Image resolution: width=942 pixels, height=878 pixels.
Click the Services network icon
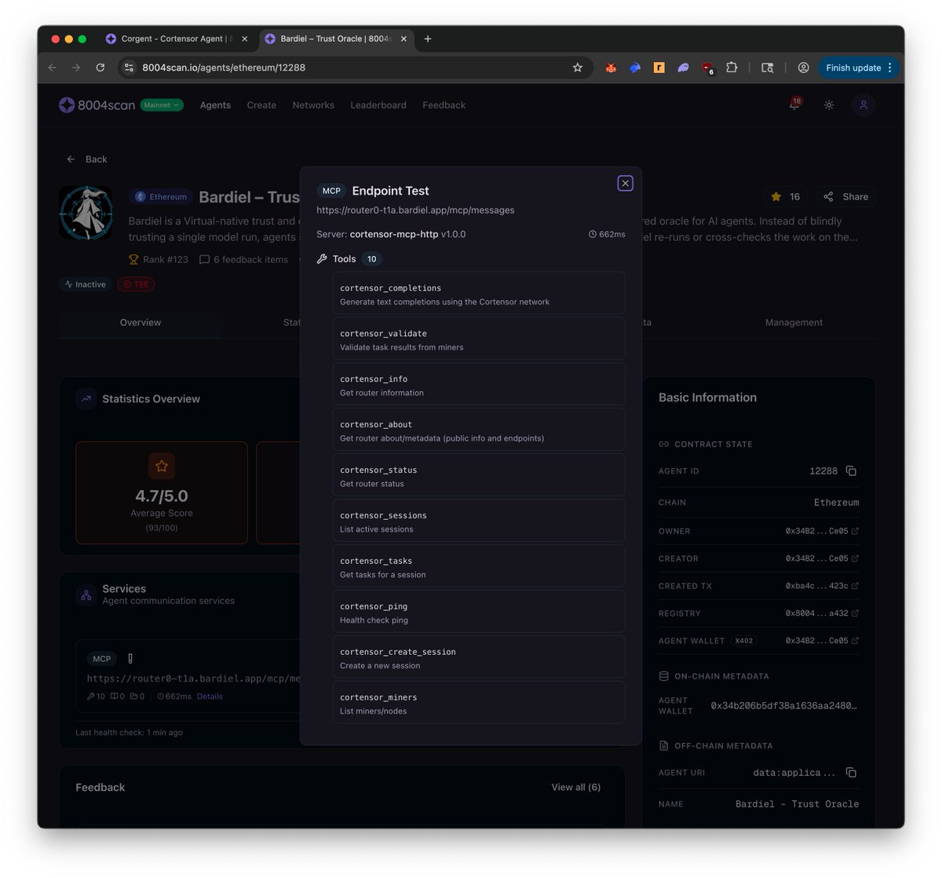86,595
